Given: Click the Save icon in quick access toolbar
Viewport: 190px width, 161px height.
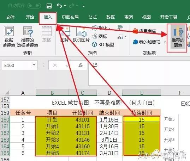Looking at the screenshot, I should click(49, 6).
